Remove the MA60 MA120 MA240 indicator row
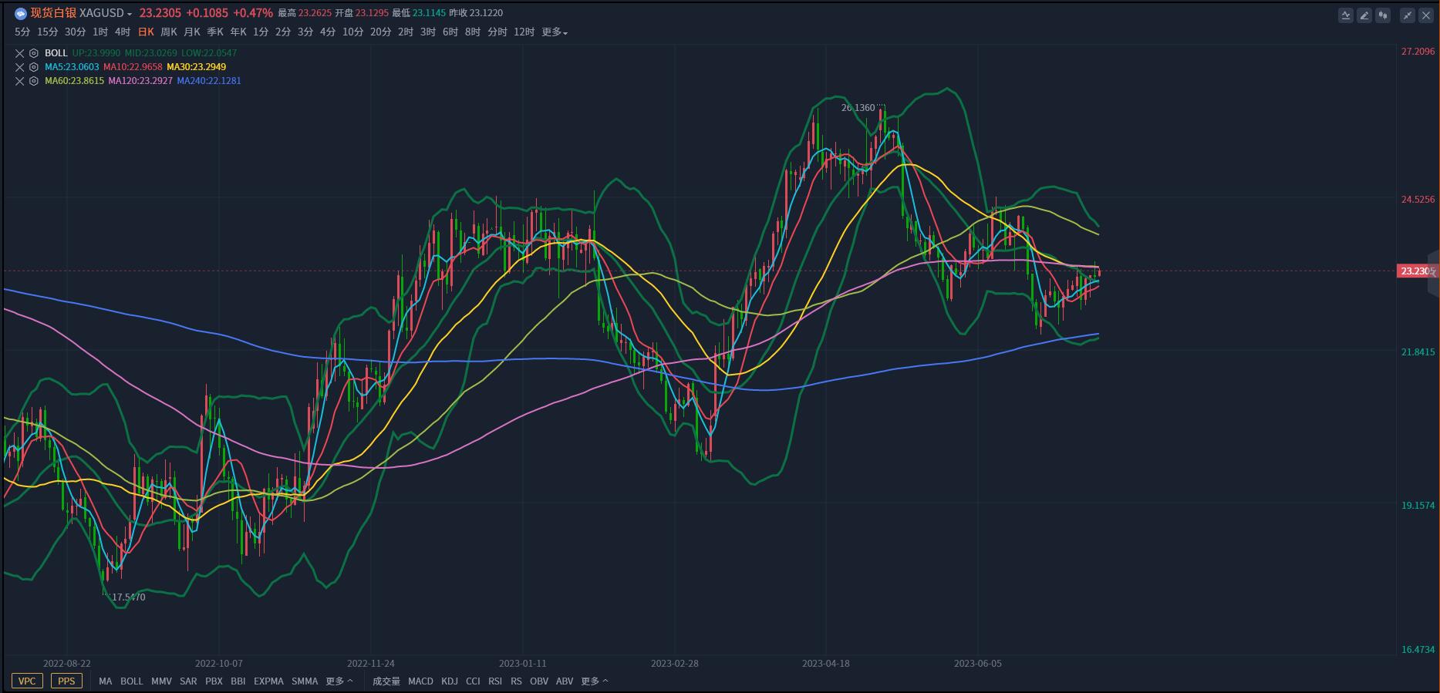 tap(20, 81)
